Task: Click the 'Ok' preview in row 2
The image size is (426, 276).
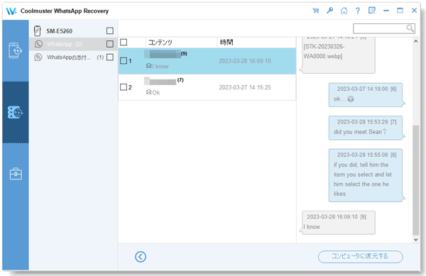Action: point(156,93)
